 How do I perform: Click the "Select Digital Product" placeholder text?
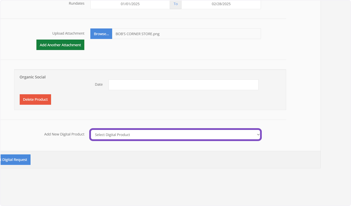[112, 135]
